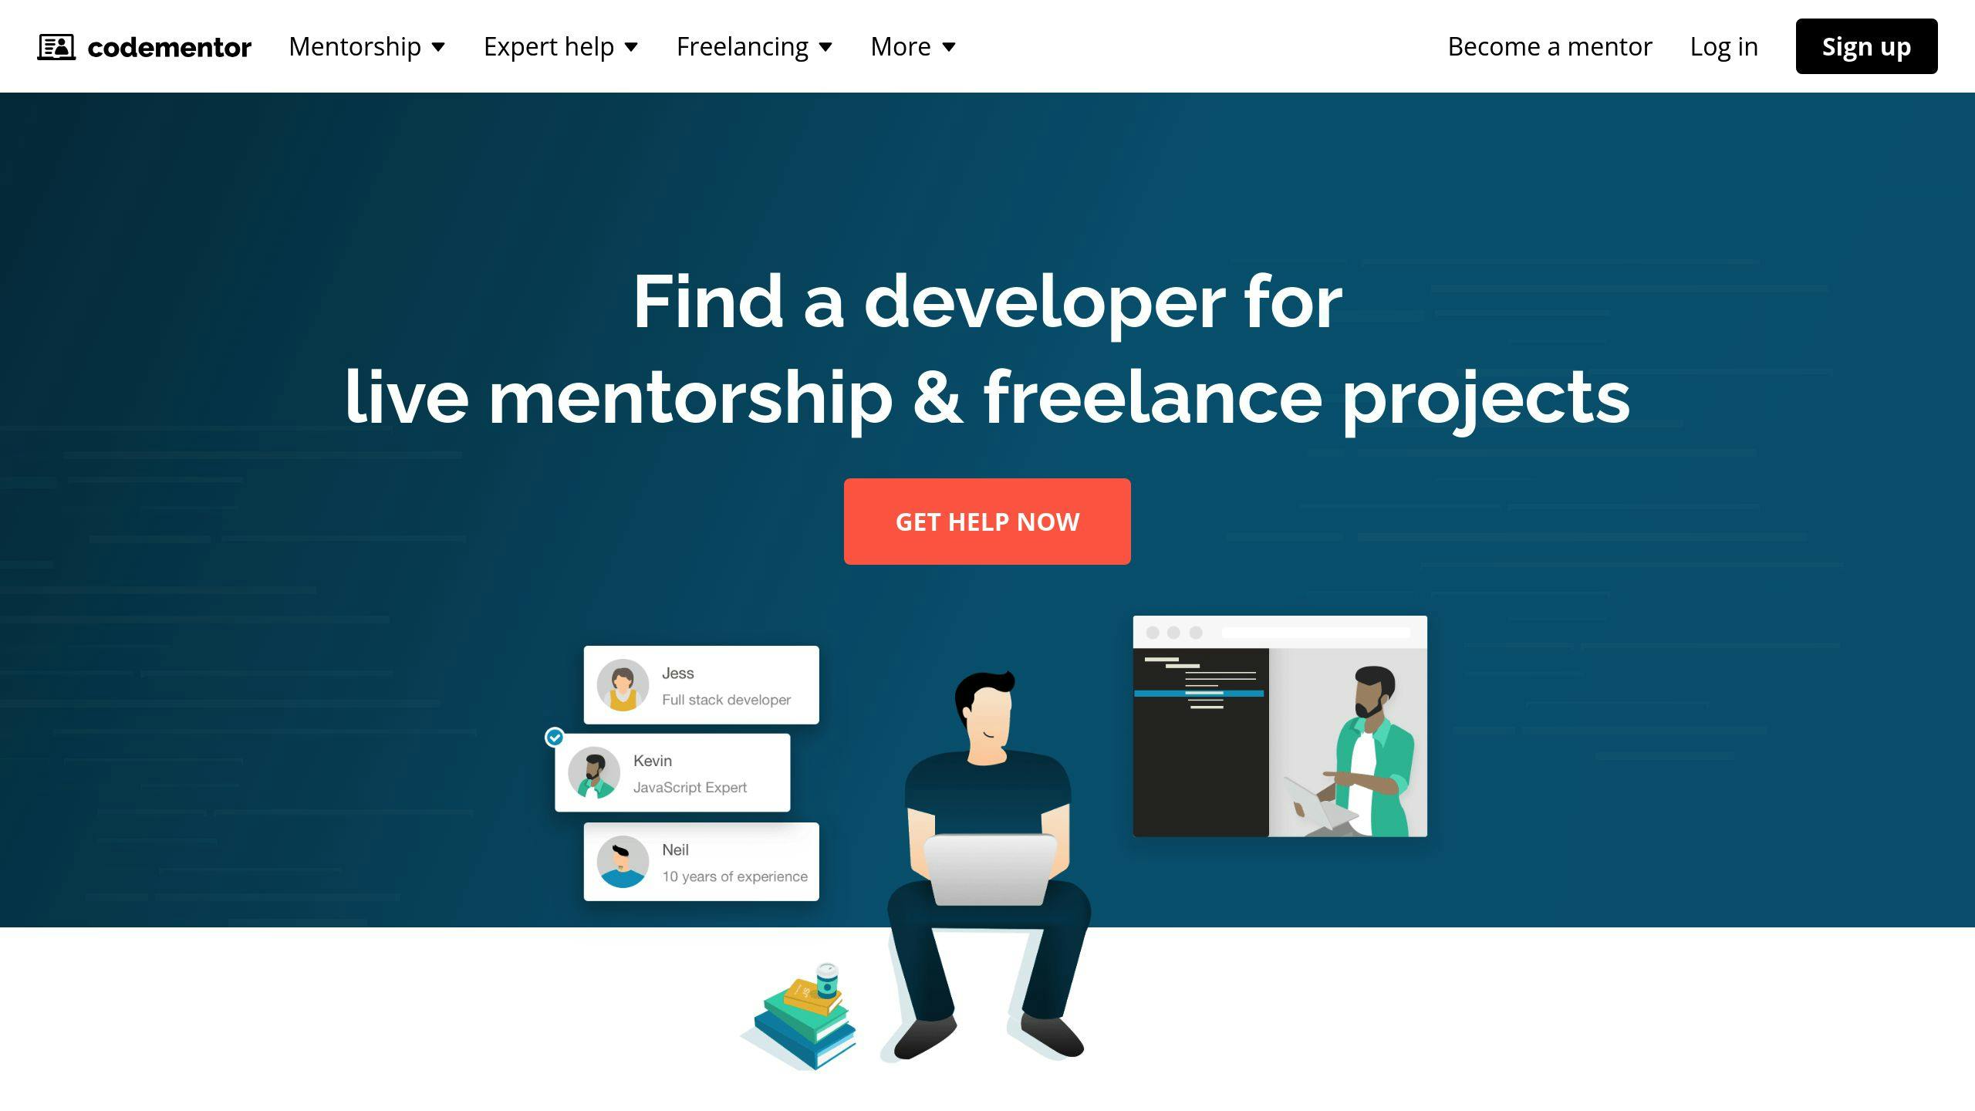This screenshot has width=1975, height=1111.
Task: Open the More dropdown navigation menu
Action: tap(913, 46)
